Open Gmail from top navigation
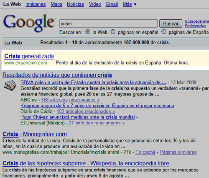This screenshot has height=178, width=209. (x=112, y=4)
